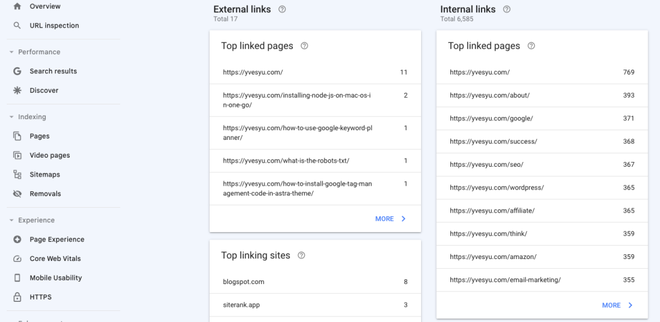The height and width of the screenshot is (322, 660).
Task: Open the blogspot.com linking site row
Action: 315,282
